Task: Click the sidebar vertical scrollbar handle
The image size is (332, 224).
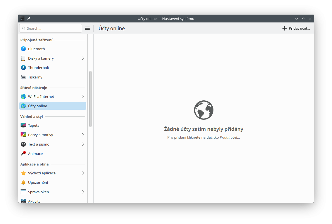Action: pos(90,99)
